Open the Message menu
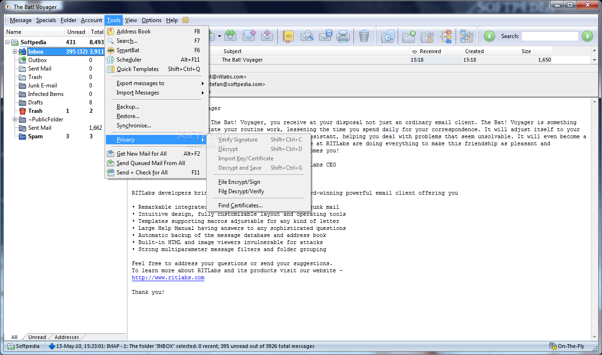Viewport: 602px width, 355px height. pos(21,20)
